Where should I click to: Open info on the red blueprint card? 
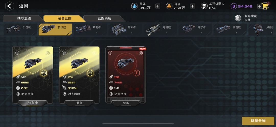pos(110,53)
